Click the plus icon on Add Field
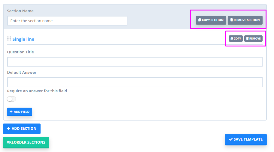This screenshot has height=152, width=274. [11, 112]
